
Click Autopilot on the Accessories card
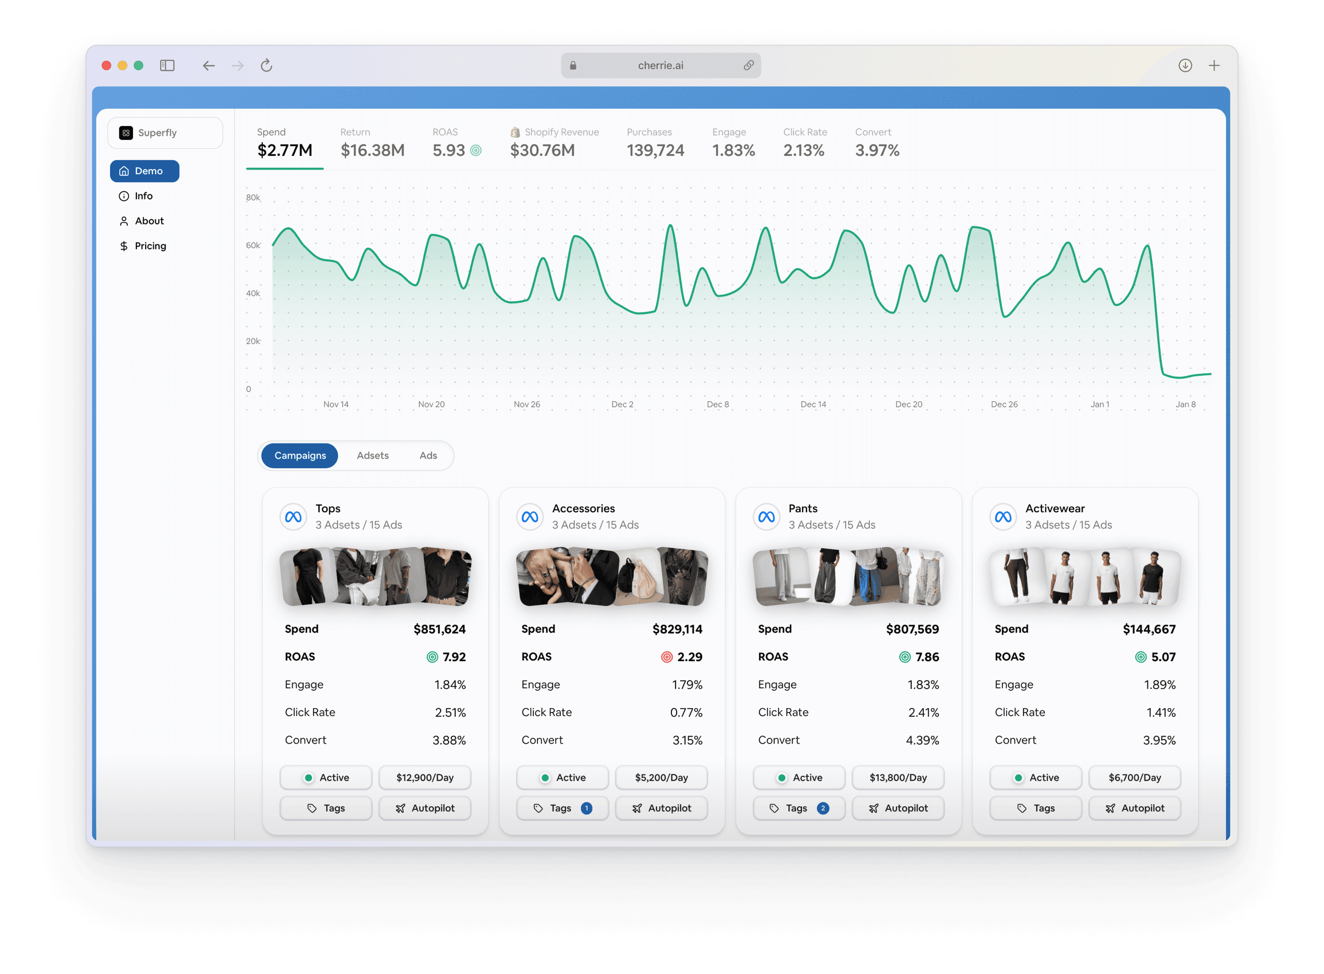[x=662, y=808]
